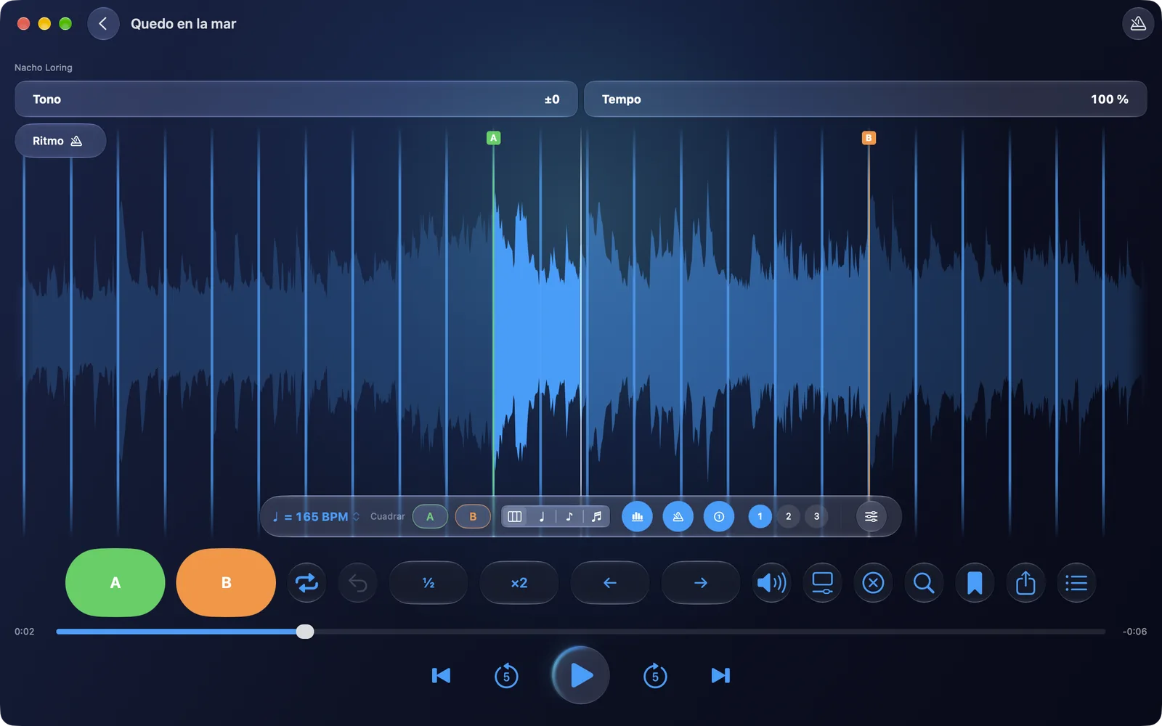Skip to the previous track
This screenshot has width=1162, height=726.
(441, 676)
